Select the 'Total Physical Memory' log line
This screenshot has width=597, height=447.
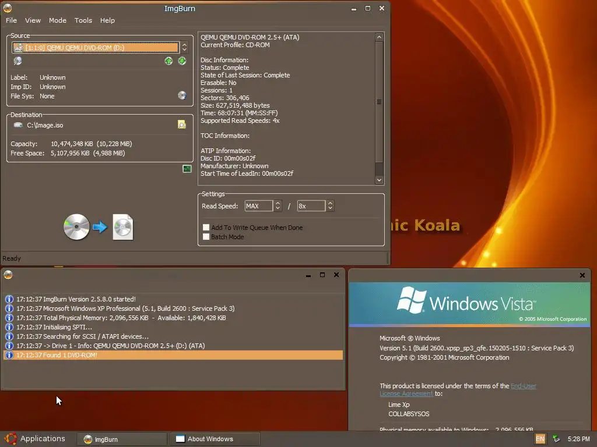121,318
